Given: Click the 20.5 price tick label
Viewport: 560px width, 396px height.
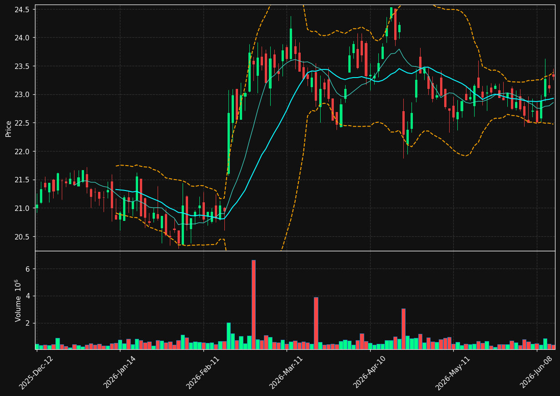Looking at the screenshot, I should 23,237.
